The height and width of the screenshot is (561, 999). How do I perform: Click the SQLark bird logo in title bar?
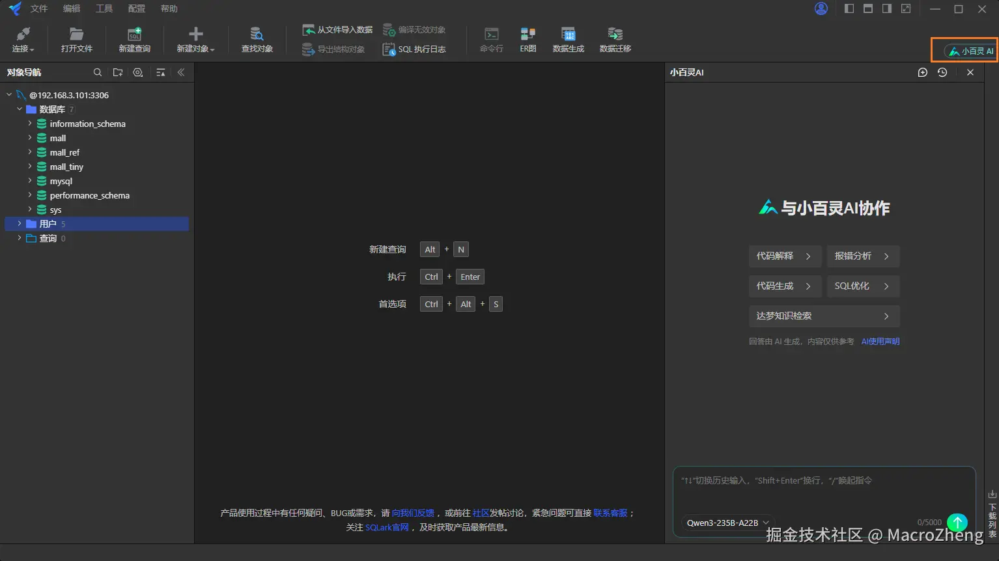(14, 8)
